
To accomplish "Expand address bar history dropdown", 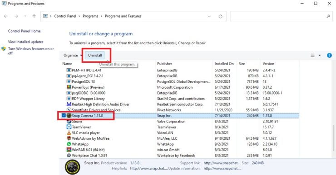I will tap(209, 16).
